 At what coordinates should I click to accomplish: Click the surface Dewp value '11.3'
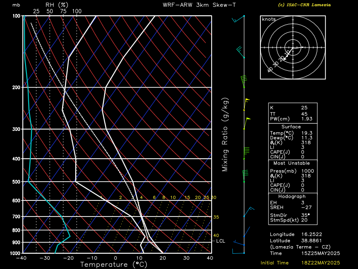coord(307,138)
